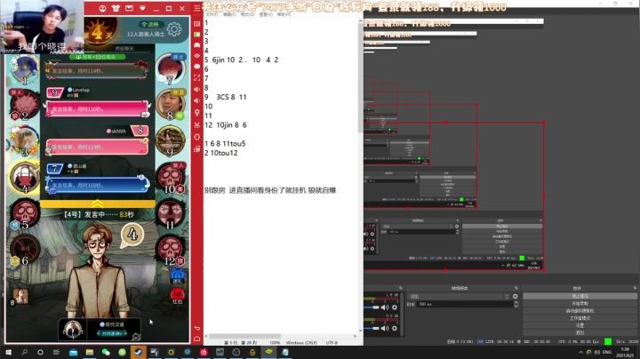
Task: Open emulator sidebar hamburger menu
Action: pyautogui.click(x=197, y=8)
